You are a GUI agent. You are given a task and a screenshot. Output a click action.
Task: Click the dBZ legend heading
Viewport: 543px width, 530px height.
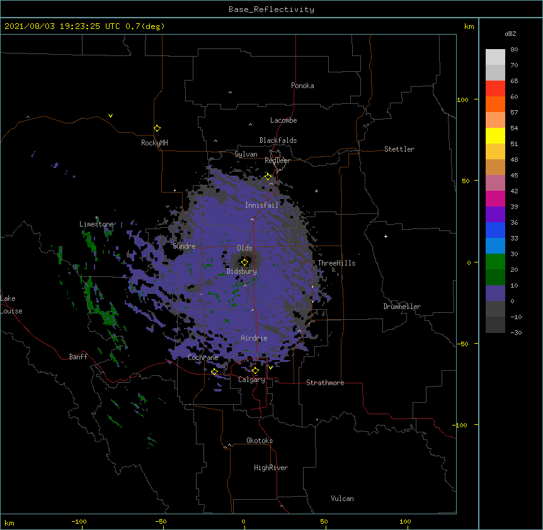510,33
